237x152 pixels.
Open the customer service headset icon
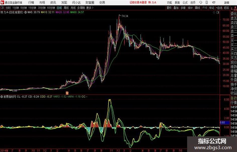coord(201,2)
